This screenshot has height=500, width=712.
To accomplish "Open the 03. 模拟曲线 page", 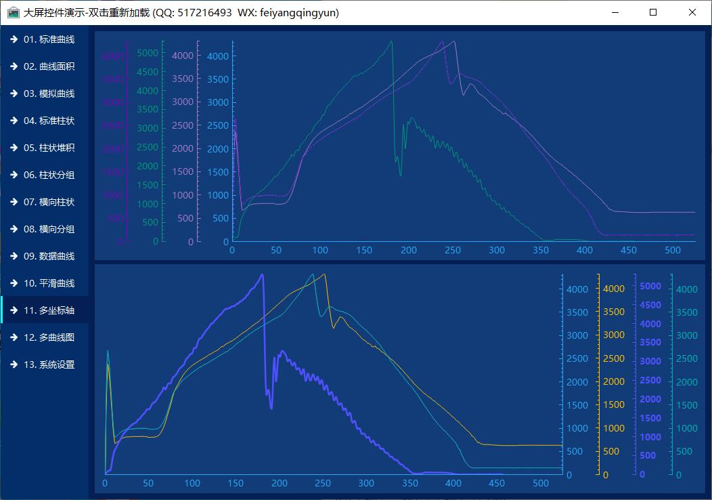I will click(x=49, y=93).
